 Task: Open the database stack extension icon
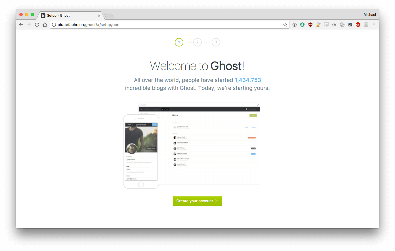click(x=366, y=25)
